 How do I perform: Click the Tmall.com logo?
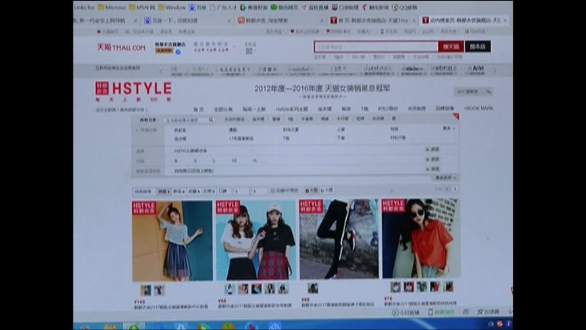[x=121, y=47]
